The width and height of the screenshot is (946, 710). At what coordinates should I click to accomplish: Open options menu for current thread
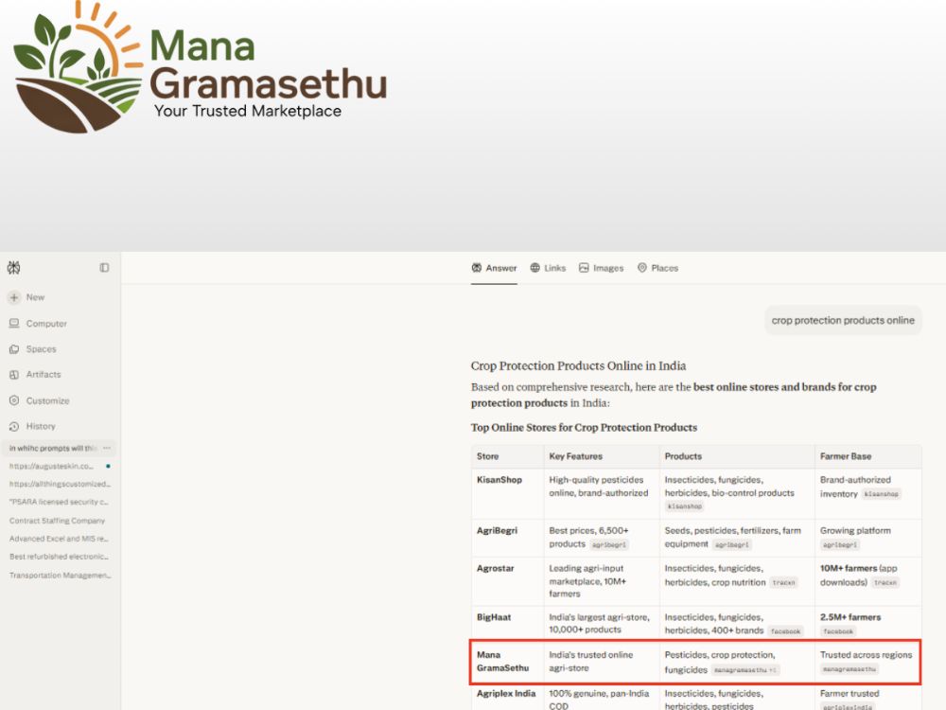pos(107,448)
